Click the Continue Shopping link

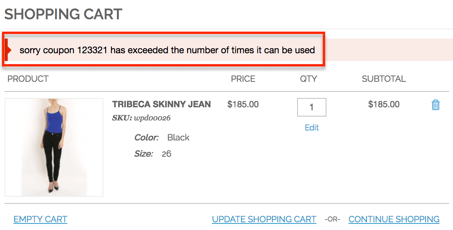tap(394, 219)
